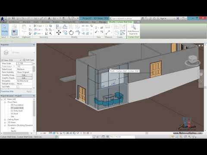The width and height of the screenshot is (207, 155).
Task: Close the Project Browser panel
Action: (x=34, y=96)
